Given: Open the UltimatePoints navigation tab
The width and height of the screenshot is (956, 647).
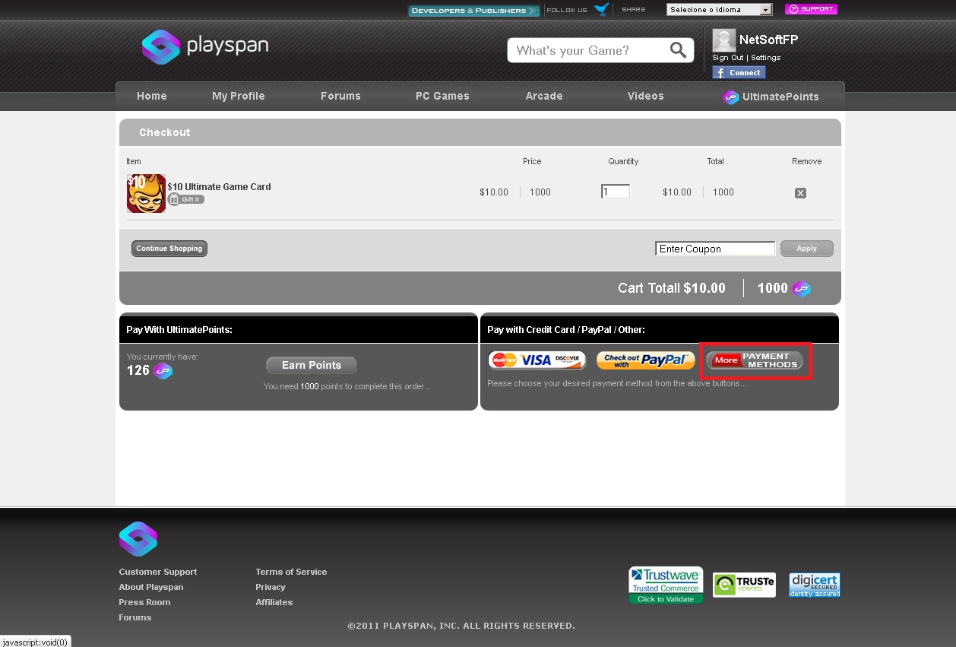Looking at the screenshot, I should 771,97.
